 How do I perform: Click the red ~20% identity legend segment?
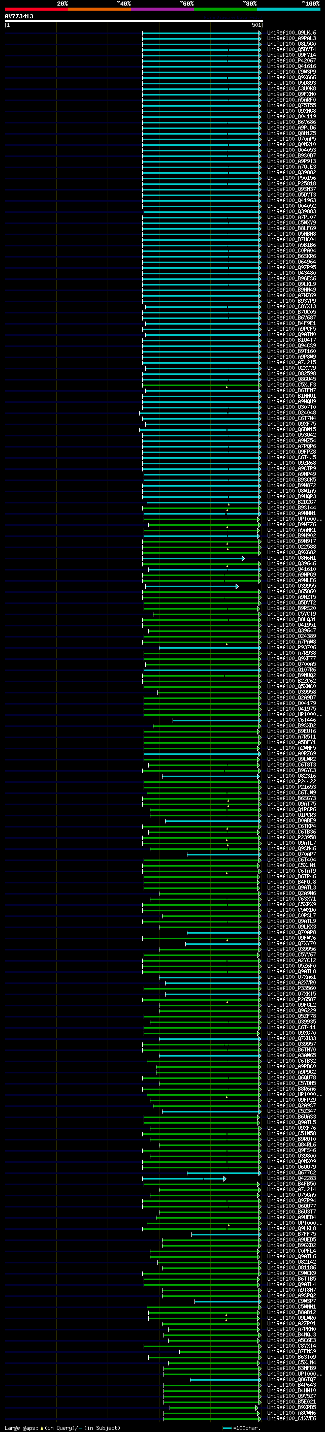coord(36,9)
